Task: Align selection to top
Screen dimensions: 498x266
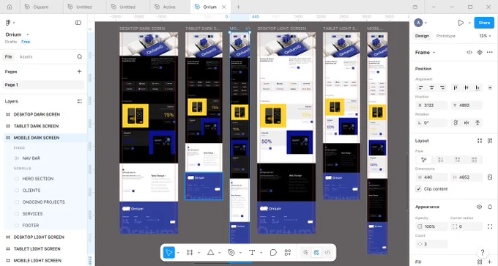Action: (x=456, y=88)
